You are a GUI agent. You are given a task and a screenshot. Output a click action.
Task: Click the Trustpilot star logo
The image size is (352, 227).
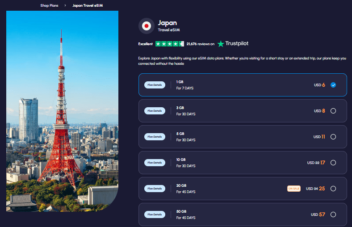tap(221, 44)
